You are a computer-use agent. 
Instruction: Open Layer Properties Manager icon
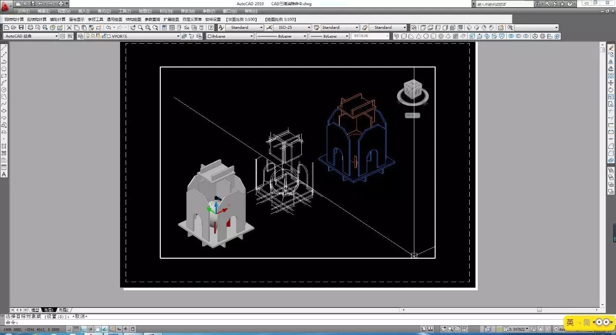click(x=80, y=36)
